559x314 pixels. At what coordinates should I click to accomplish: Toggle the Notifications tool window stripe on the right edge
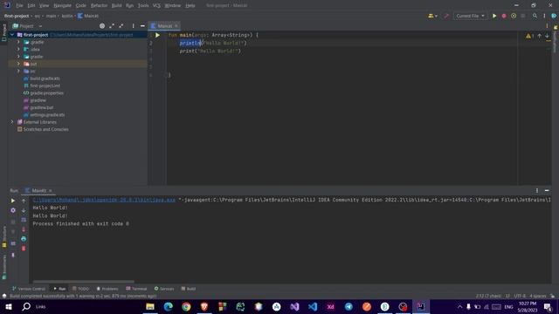click(556, 38)
